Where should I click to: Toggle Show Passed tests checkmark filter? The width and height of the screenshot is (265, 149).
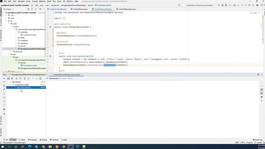[8, 78]
